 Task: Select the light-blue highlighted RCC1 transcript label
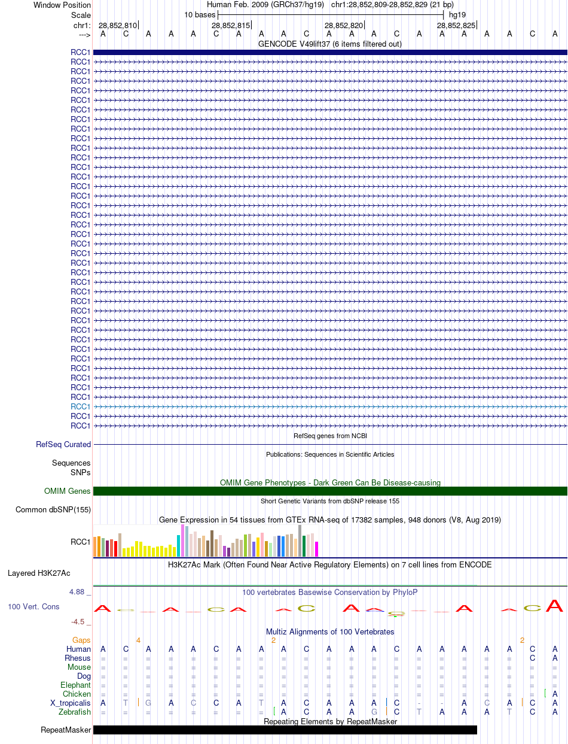[81, 406]
